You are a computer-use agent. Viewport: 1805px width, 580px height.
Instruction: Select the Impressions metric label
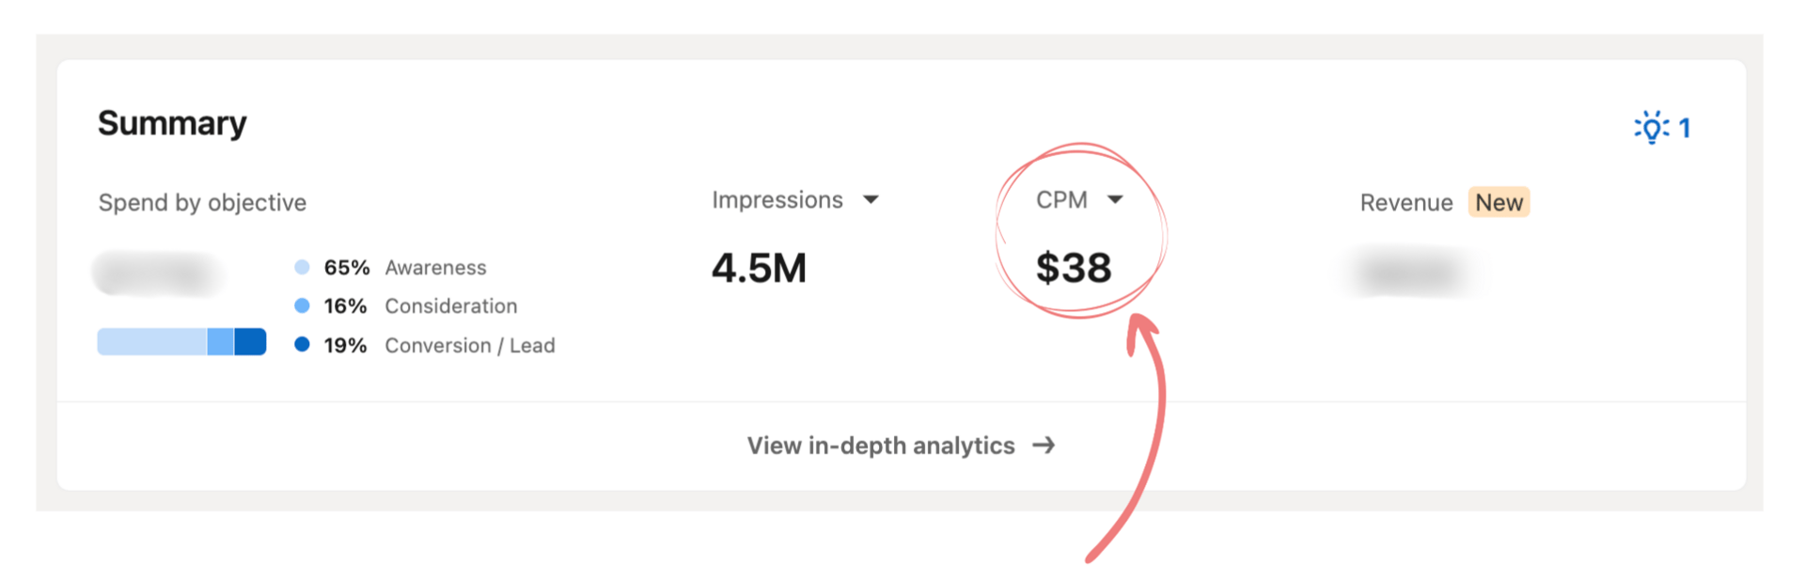point(777,200)
